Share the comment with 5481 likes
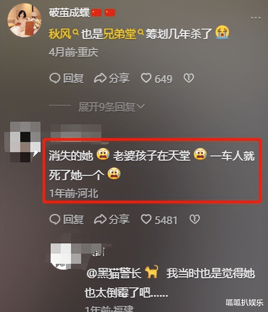Image resolution: width=268 pixels, height=312 pixels. tap(112, 219)
